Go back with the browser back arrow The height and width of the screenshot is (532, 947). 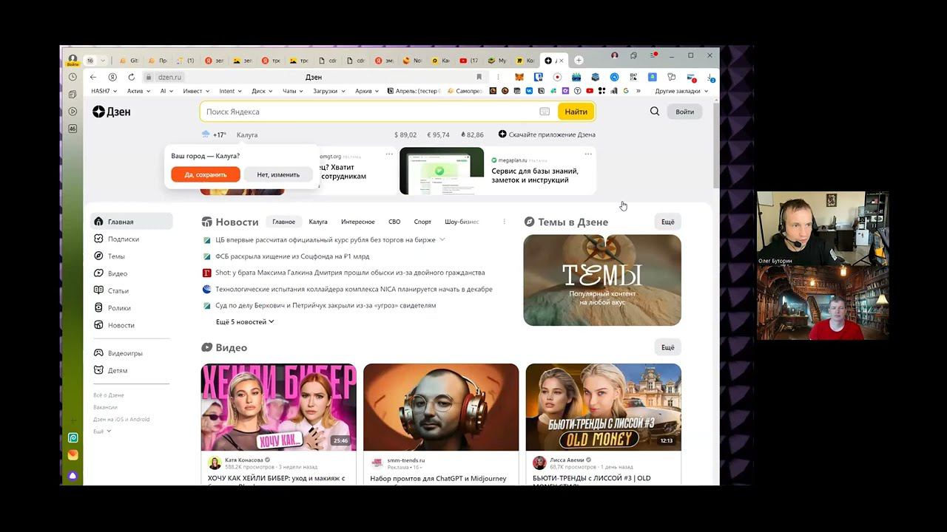coord(93,77)
